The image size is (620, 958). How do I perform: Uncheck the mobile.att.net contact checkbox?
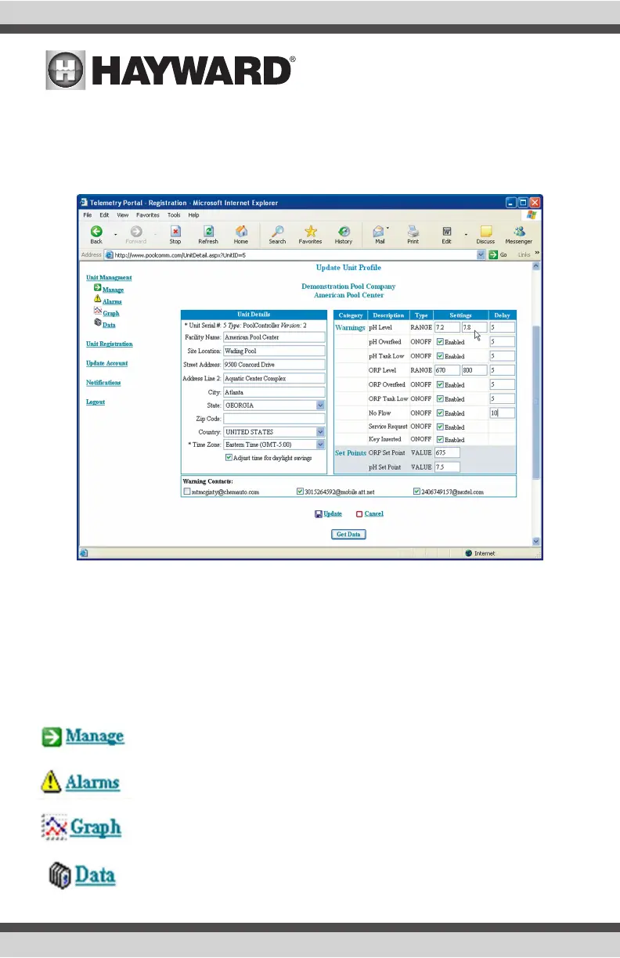[301, 492]
